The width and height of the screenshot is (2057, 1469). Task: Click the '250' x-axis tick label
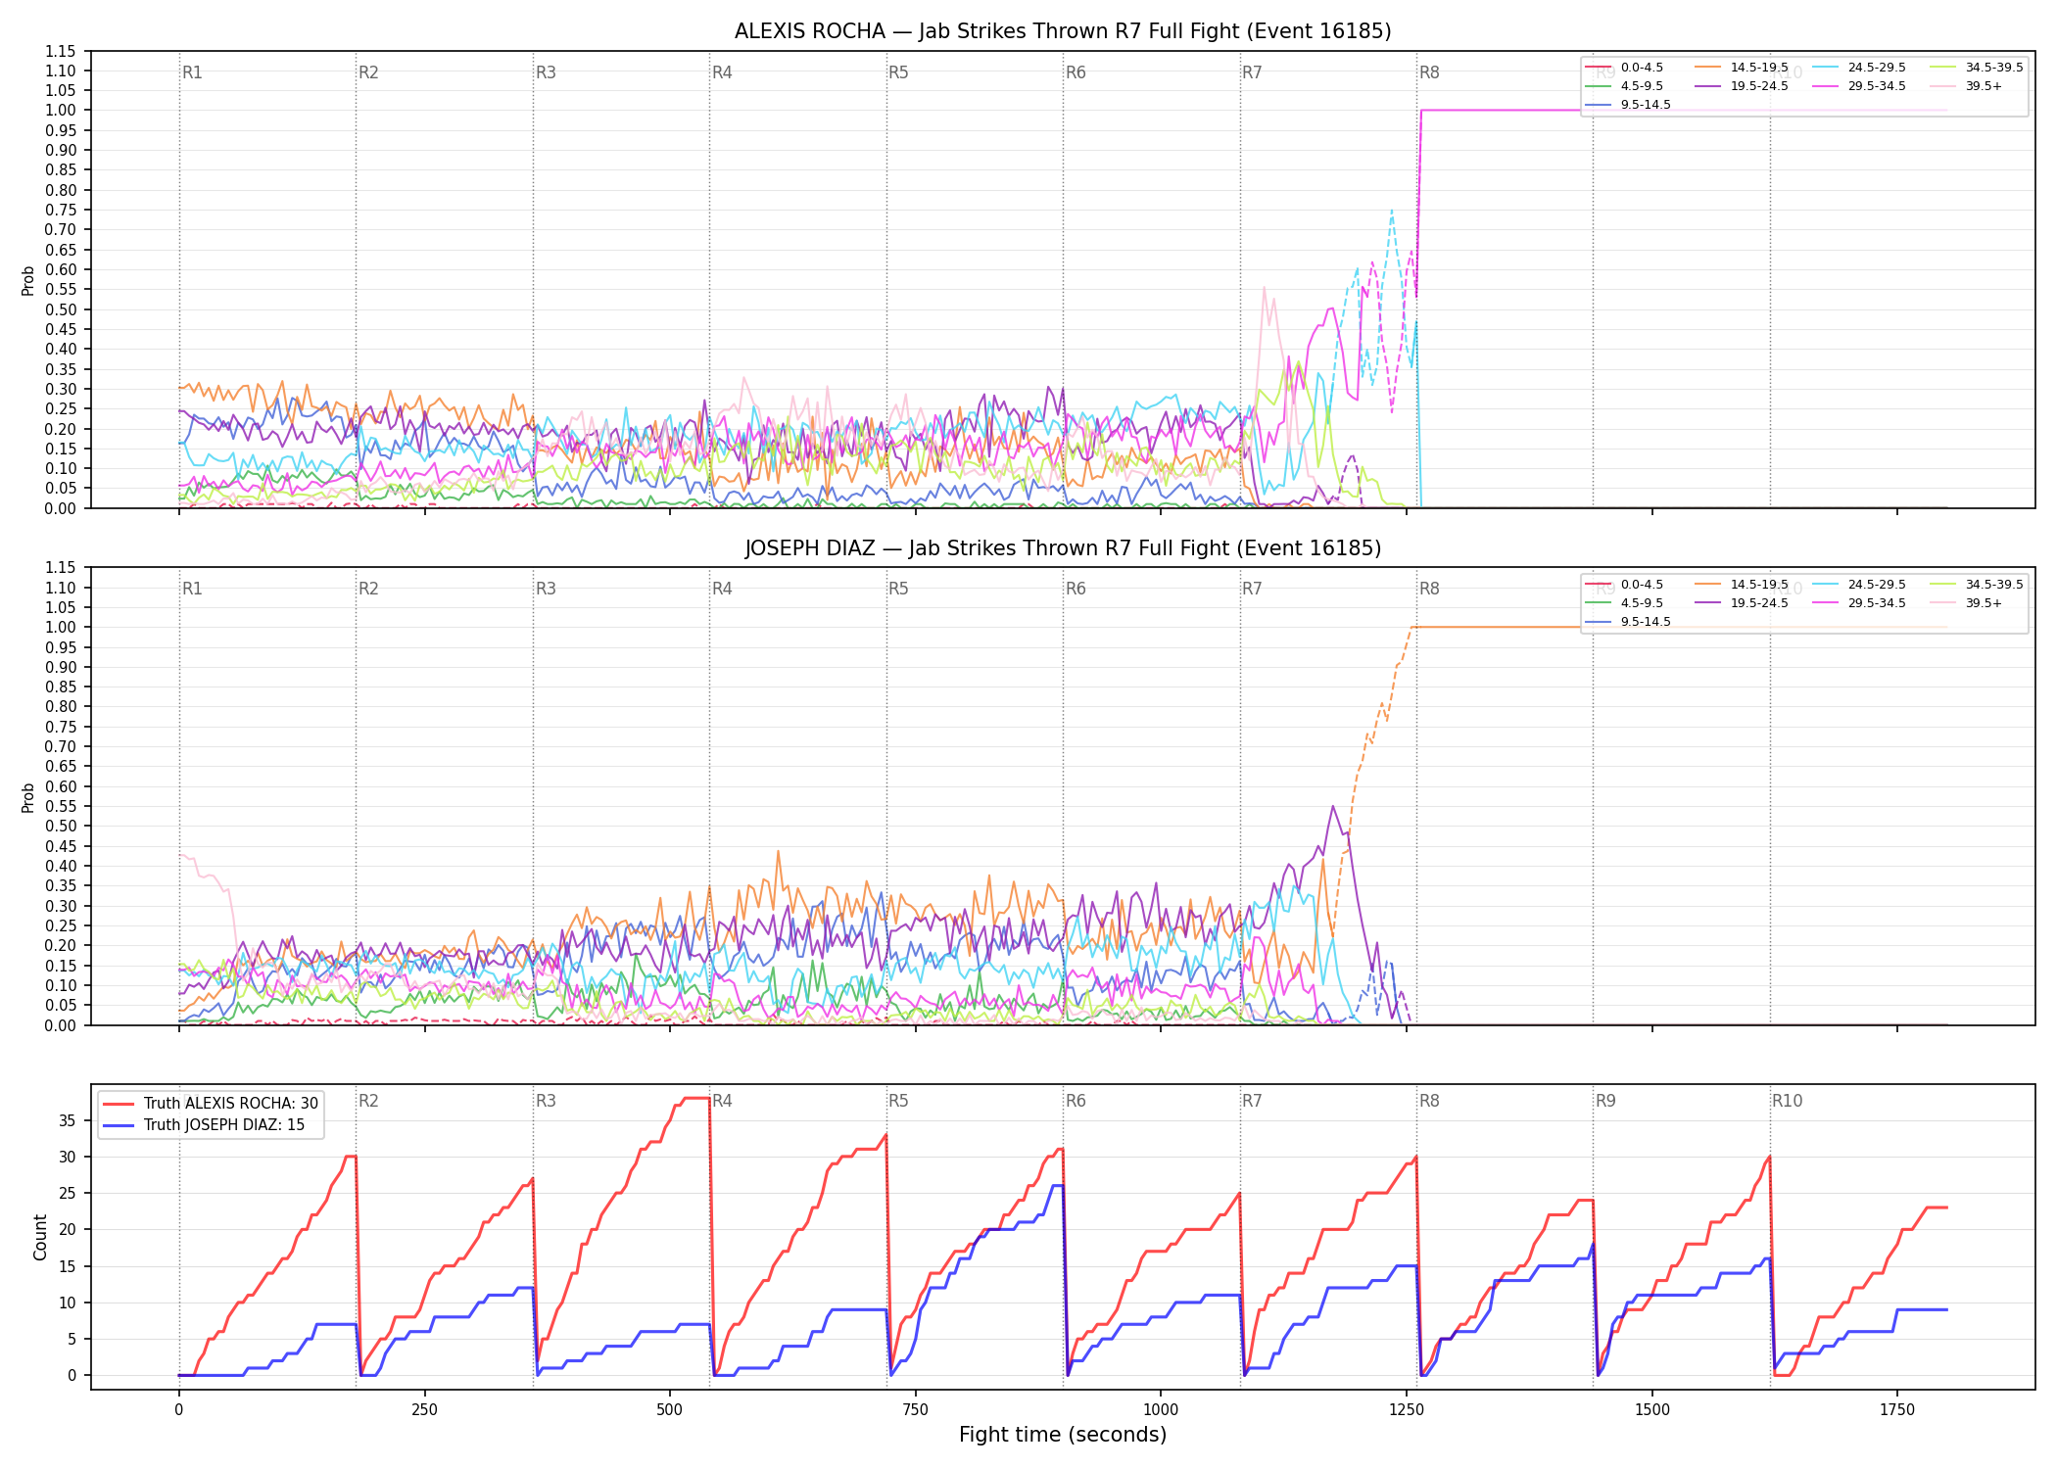[424, 1410]
